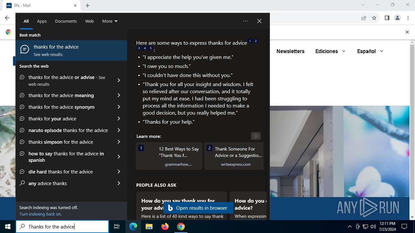Expand Español language dropdown
This screenshot has width=415, height=233.
(370, 51)
